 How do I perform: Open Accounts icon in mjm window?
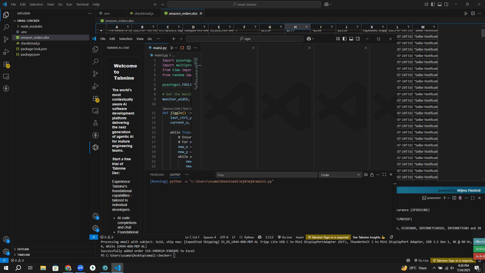(95, 216)
